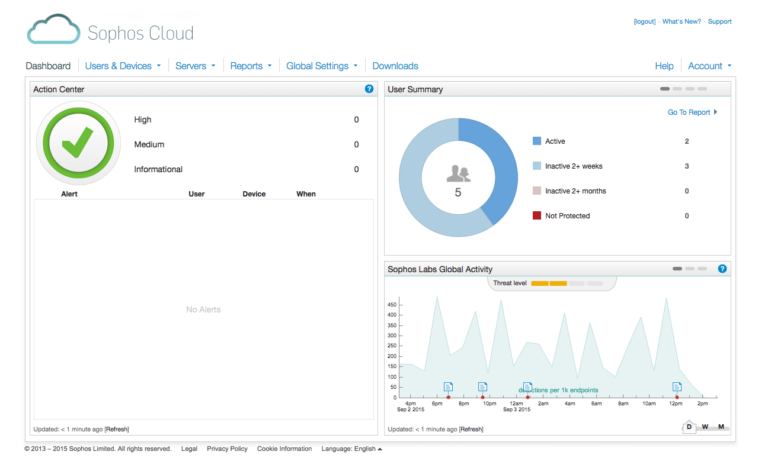Image resolution: width=758 pixels, height=474 pixels.
Task: Switch chart to Week view (W)
Action: 705,427
